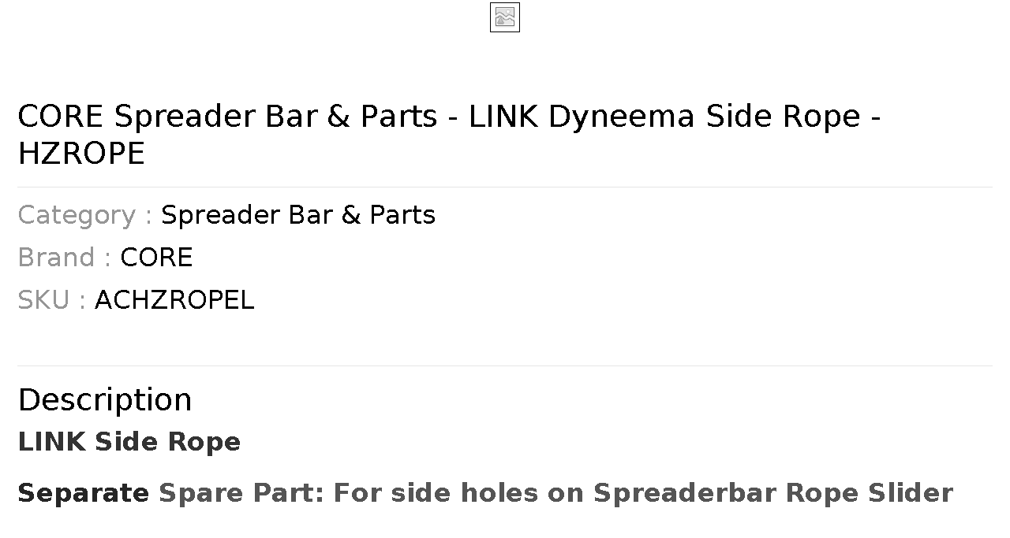Click the divider line below product title
The width and height of the screenshot is (1010, 538).
pyautogui.click(x=505, y=187)
